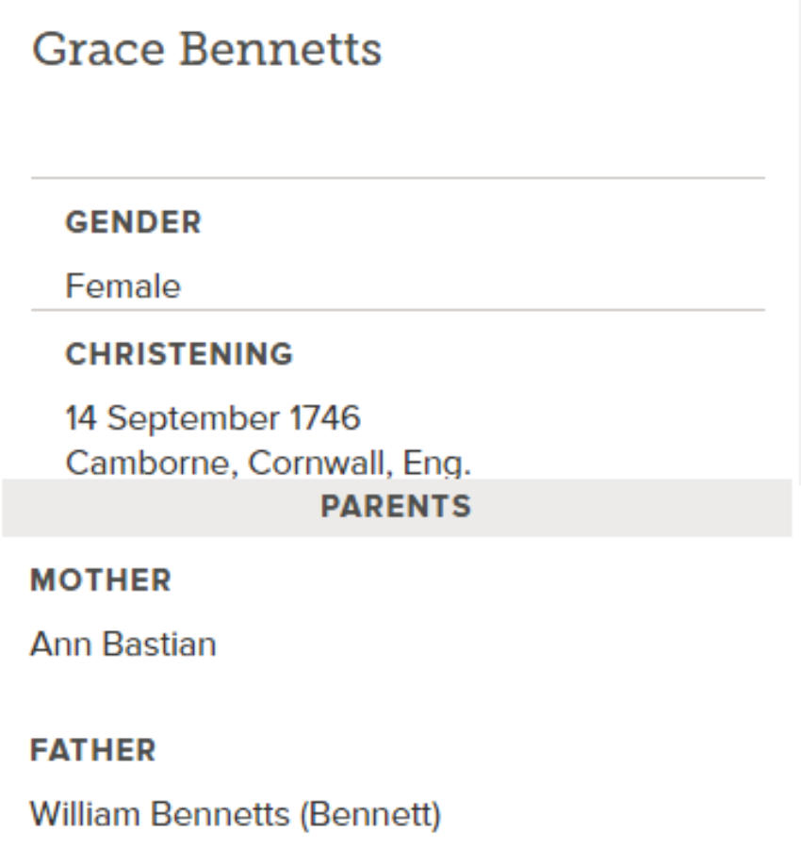
Task: Select the PARENTS section header bar
Action: pyautogui.click(x=397, y=507)
